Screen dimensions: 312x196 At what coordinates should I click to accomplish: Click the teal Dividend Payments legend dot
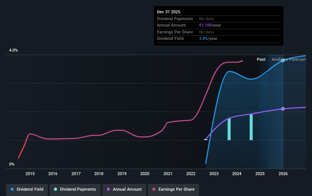click(55, 189)
